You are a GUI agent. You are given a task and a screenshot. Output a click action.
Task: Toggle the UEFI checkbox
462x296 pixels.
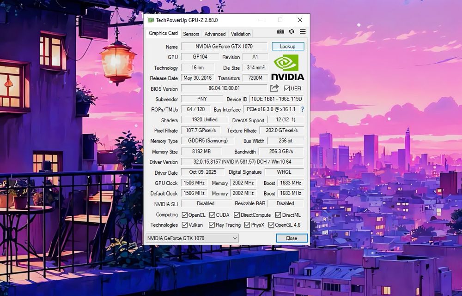(287, 89)
